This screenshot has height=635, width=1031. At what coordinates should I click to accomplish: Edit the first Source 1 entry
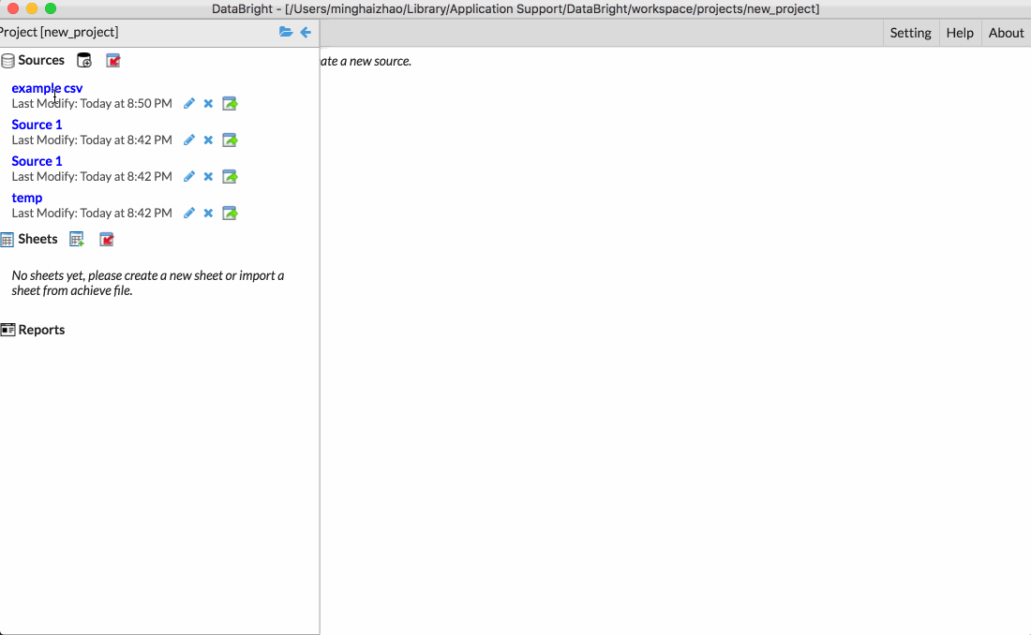pyautogui.click(x=189, y=140)
